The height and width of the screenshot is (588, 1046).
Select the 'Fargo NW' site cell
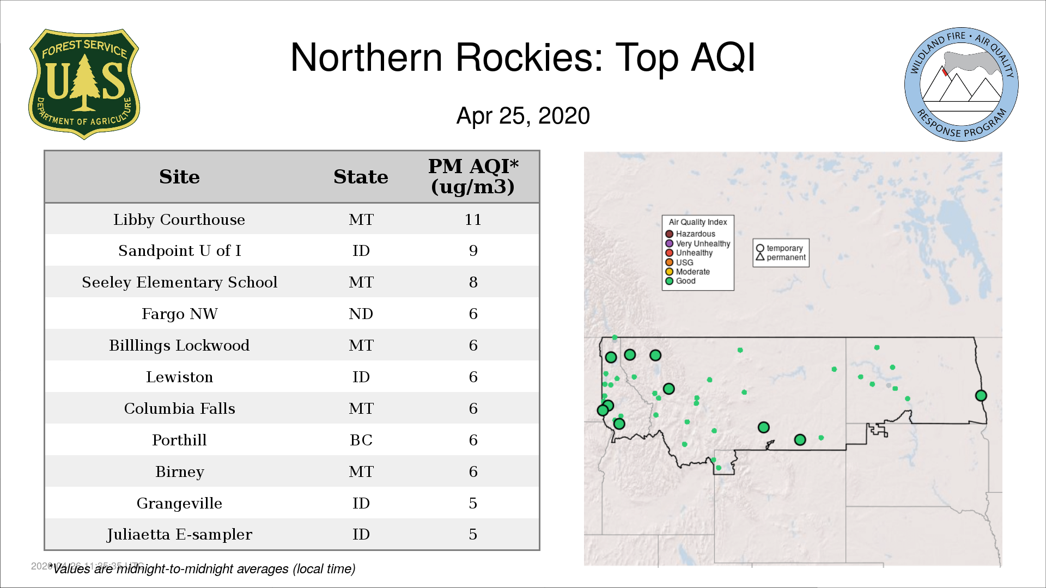[179, 314]
